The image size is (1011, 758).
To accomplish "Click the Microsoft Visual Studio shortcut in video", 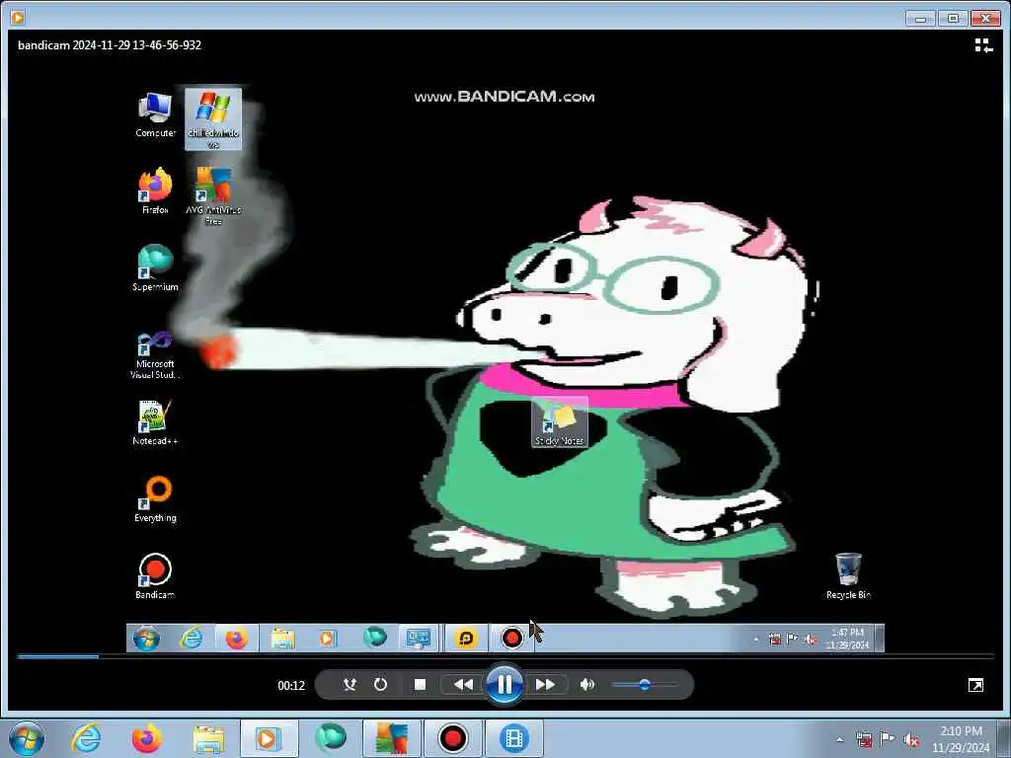I will pyautogui.click(x=155, y=355).
